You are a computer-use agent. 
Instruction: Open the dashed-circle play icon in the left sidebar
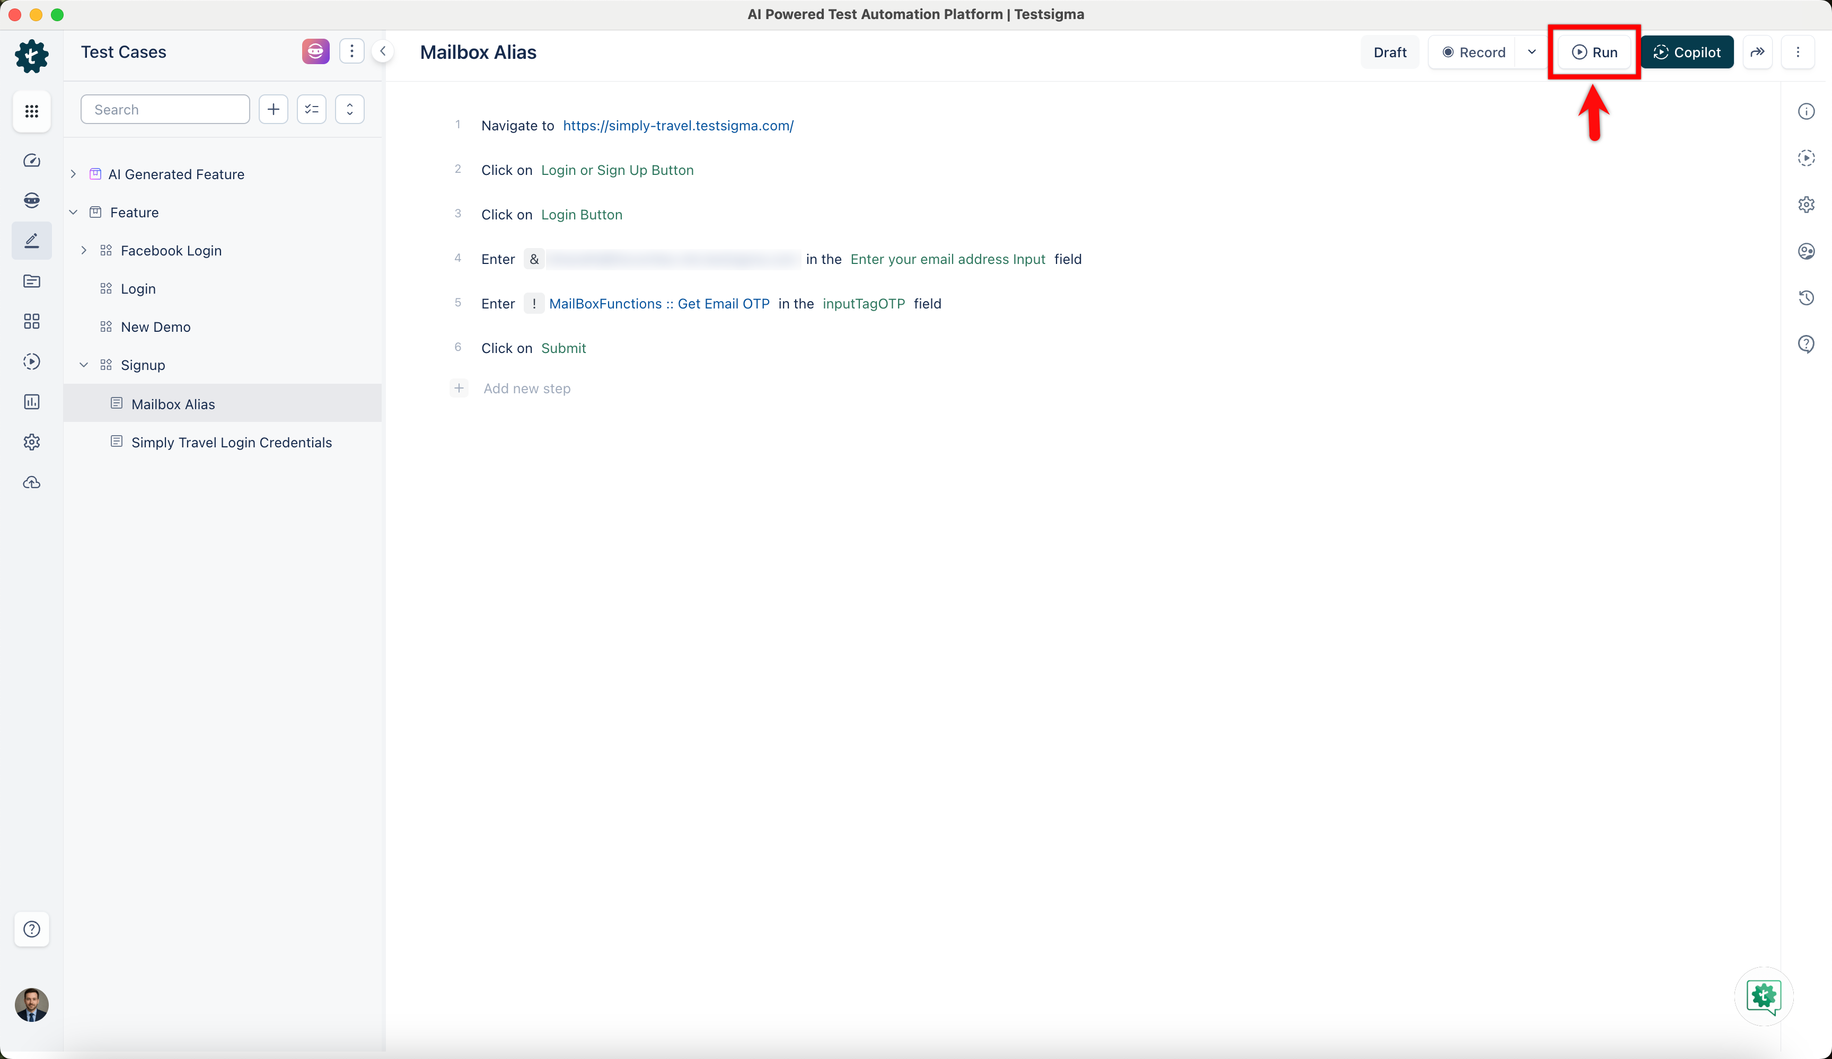point(31,361)
